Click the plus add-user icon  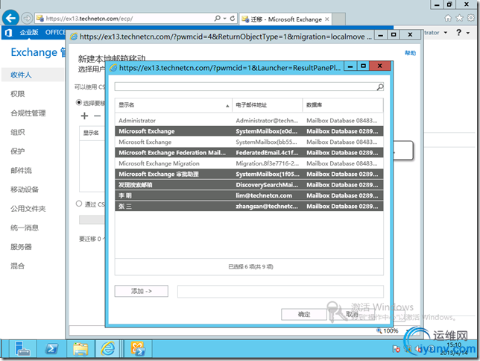pyautogui.click(x=84, y=116)
